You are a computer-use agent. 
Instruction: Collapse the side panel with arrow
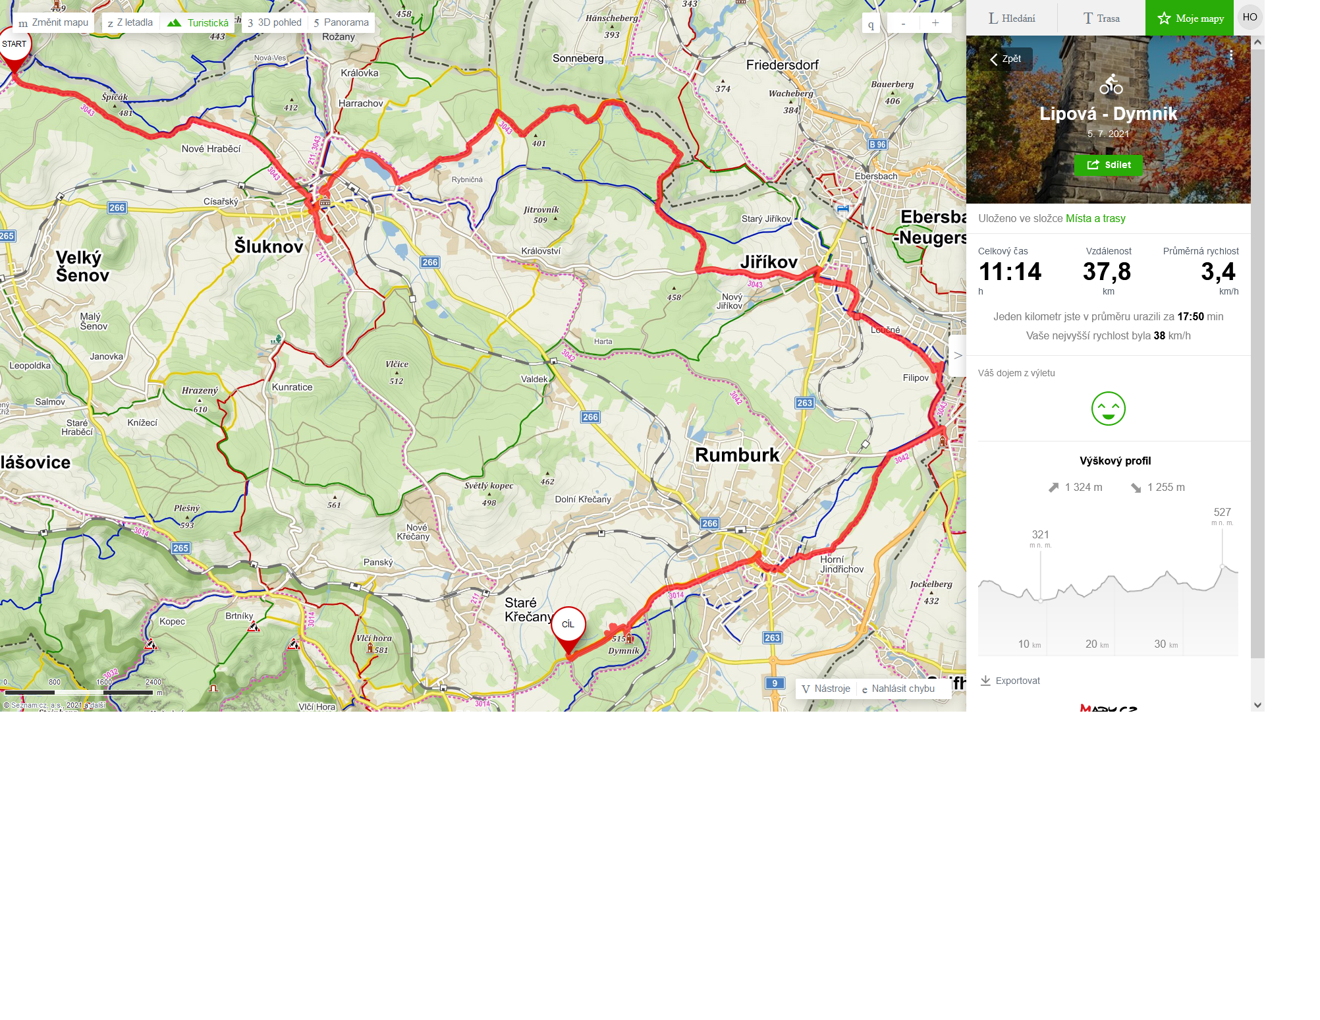(958, 355)
